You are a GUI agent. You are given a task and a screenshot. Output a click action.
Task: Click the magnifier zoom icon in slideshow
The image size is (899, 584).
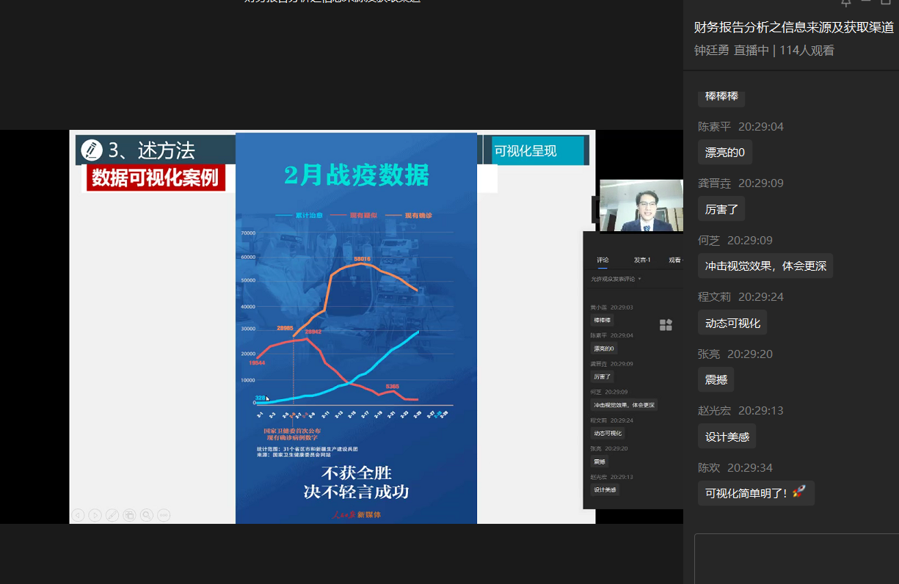click(x=147, y=515)
